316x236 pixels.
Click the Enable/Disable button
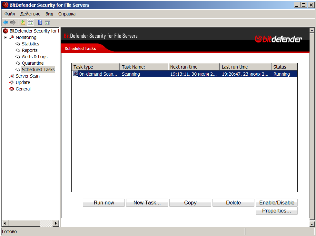[x=277, y=203]
